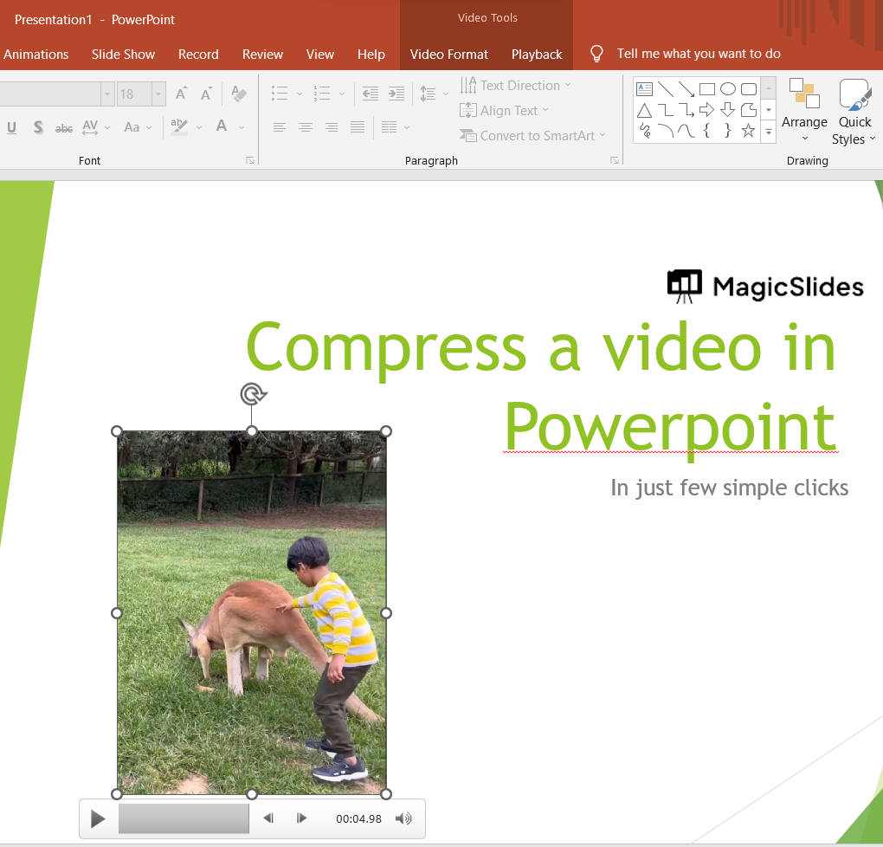Open the Slide Show tab

coord(123,54)
